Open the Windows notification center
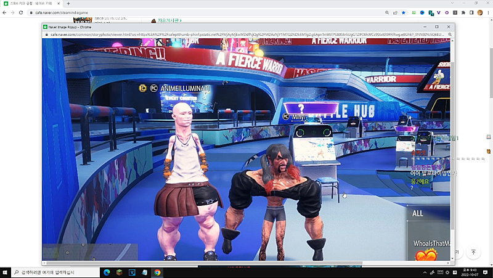493x278 pixels. (486, 272)
